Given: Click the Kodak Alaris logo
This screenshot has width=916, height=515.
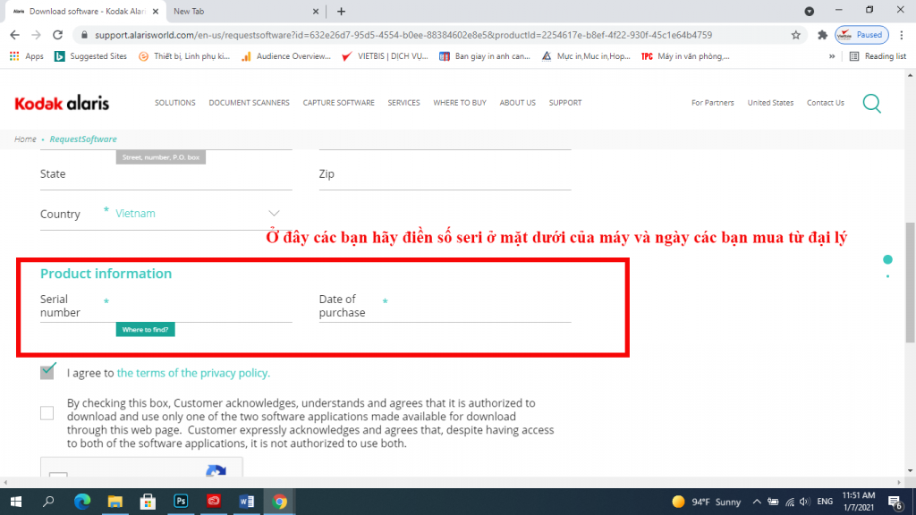Looking at the screenshot, I should pyautogui.click(x=62, y=103).
